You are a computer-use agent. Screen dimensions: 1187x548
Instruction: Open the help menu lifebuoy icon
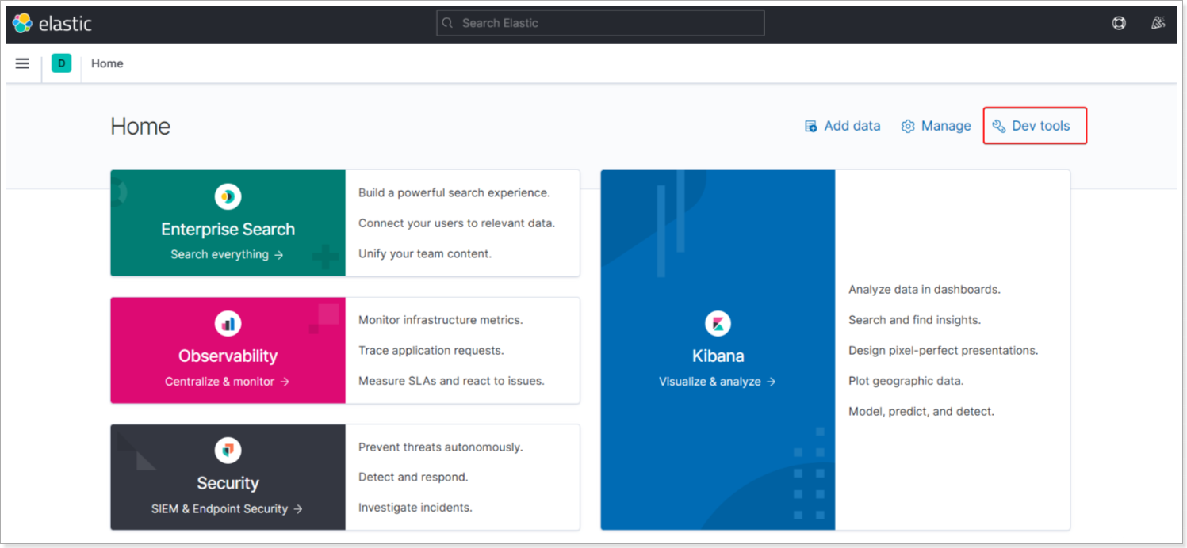(x=1119, y=23)
